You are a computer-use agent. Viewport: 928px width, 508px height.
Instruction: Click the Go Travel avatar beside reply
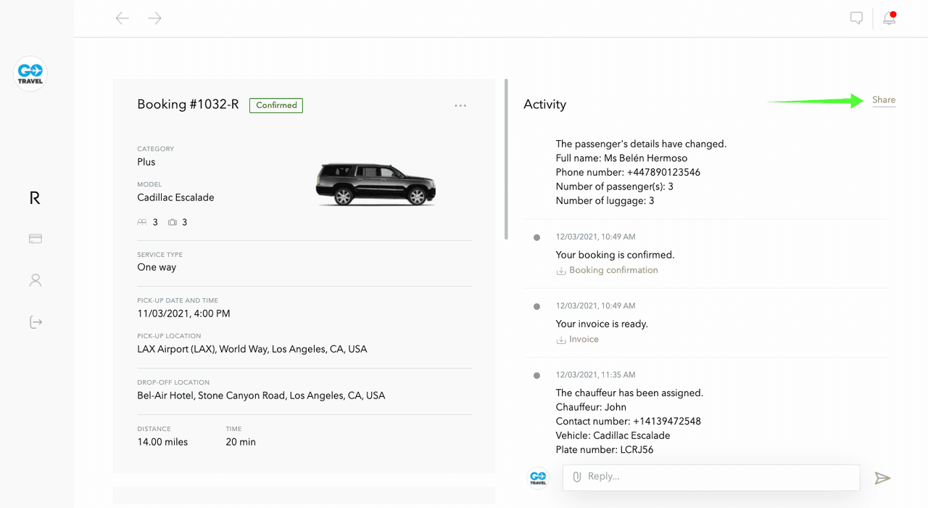tap(538, 478)
